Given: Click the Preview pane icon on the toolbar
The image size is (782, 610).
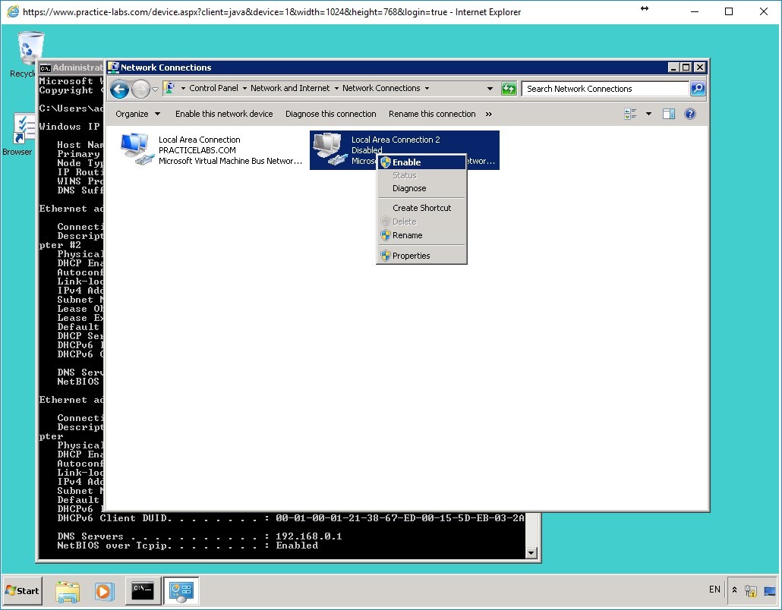Looking at the screenshot, I should pyautogui.click(x=670, y=113).
